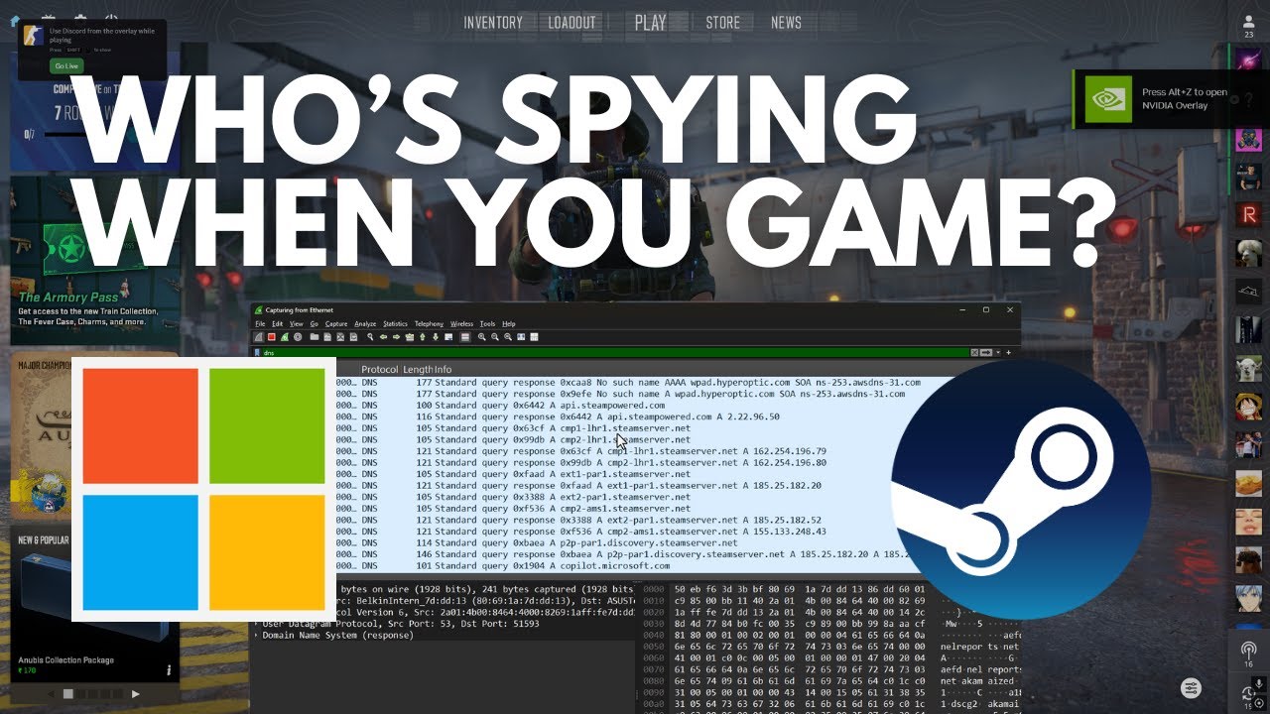This screenshot has height=714, width=1270.
Task: Click the dns display filter field
Action: tap(615, 352)
